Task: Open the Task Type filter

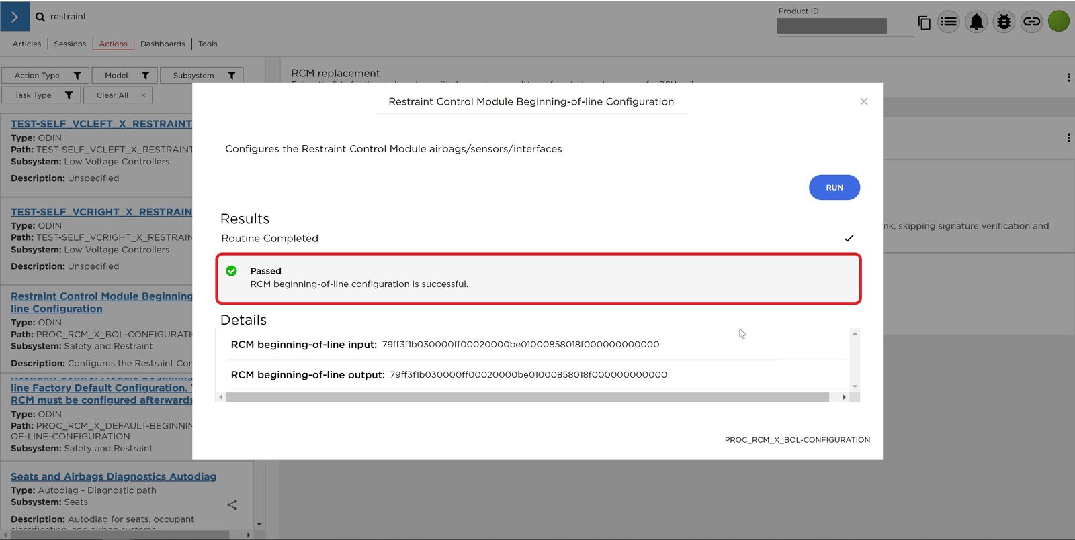Action: tap(41, 95)
